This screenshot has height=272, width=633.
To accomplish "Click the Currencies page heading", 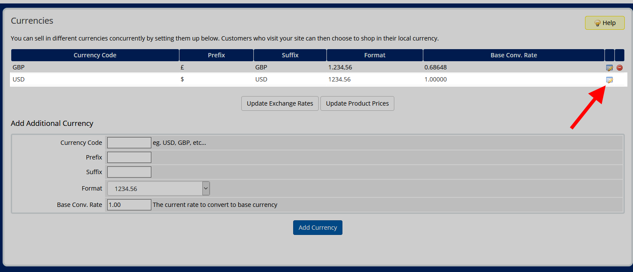I will coord(32,21).
